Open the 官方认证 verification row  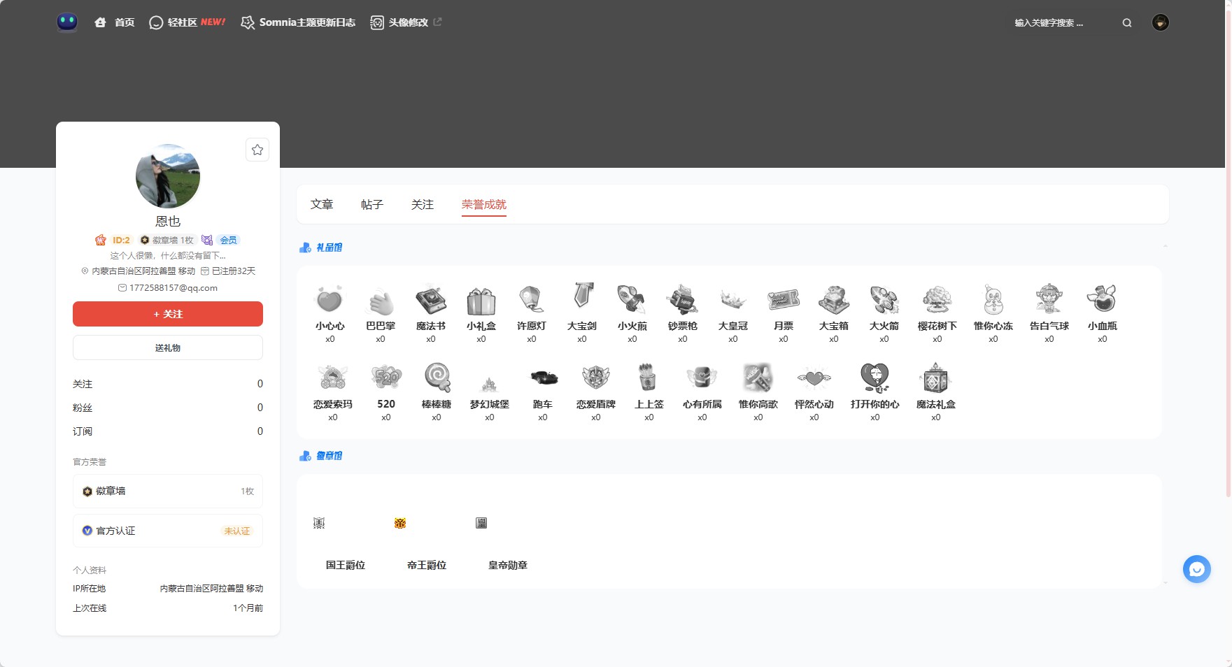click(x=168, y=531)
